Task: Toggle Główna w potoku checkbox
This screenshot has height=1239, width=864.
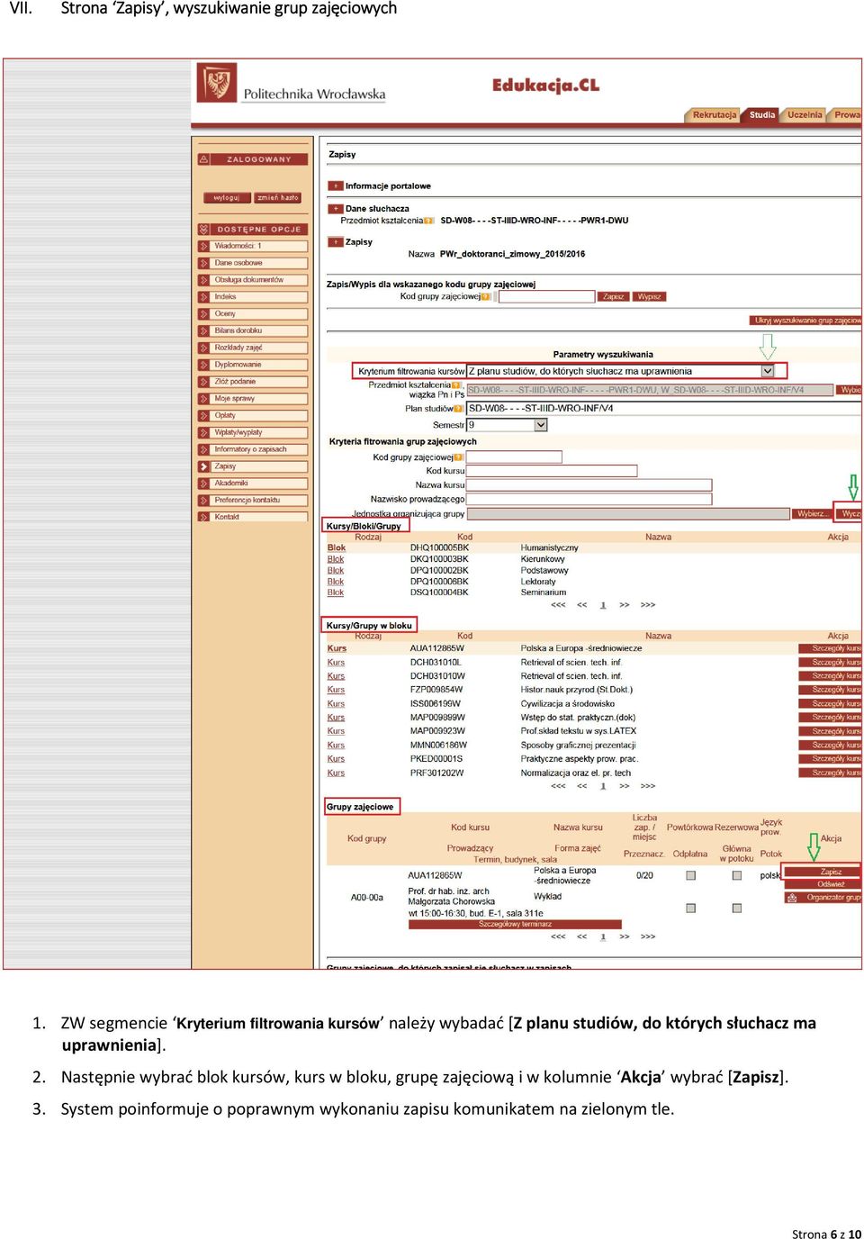Action: pyautogui.click(x=737, y=908)
